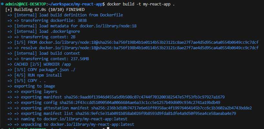
Task: Click the terminal cursor block at bottom
Action: click(108, 128)
